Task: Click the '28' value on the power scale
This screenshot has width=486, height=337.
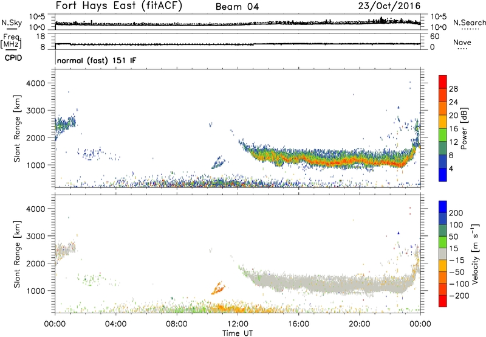Action: point(453,89)
